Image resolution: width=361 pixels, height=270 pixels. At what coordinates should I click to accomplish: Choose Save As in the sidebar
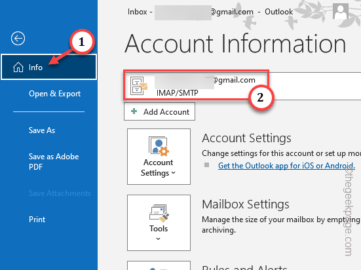coord(42,130)
